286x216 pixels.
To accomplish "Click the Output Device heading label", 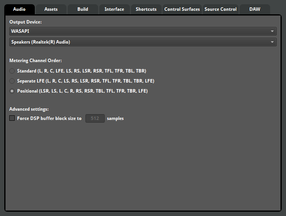I will pyautogui.click(x=26, y=22).
